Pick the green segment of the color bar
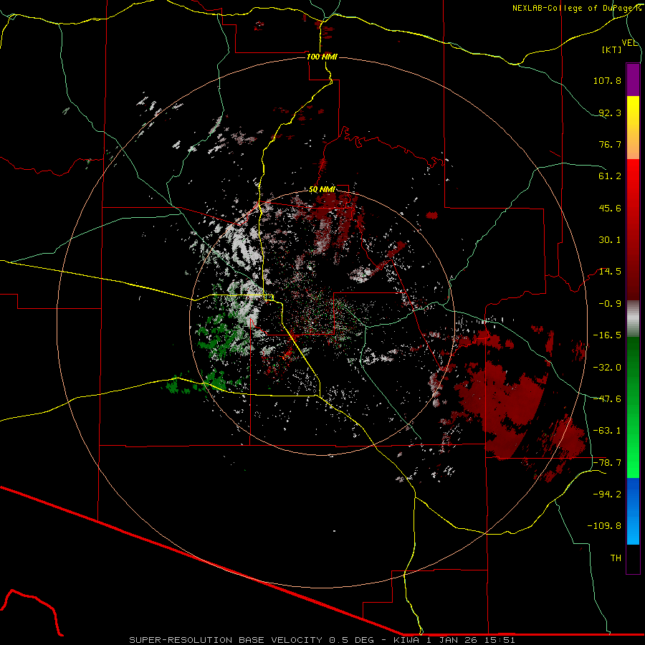 click(633, 407)
